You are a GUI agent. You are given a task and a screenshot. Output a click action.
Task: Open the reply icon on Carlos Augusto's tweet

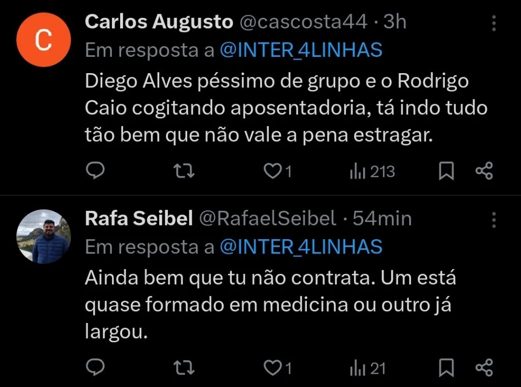(x=96, y=171)
